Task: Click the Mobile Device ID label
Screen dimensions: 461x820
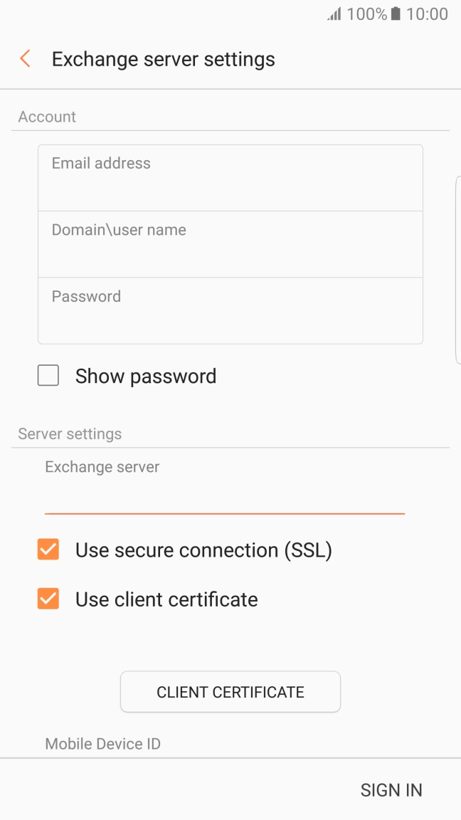Action: pos(102,743)
